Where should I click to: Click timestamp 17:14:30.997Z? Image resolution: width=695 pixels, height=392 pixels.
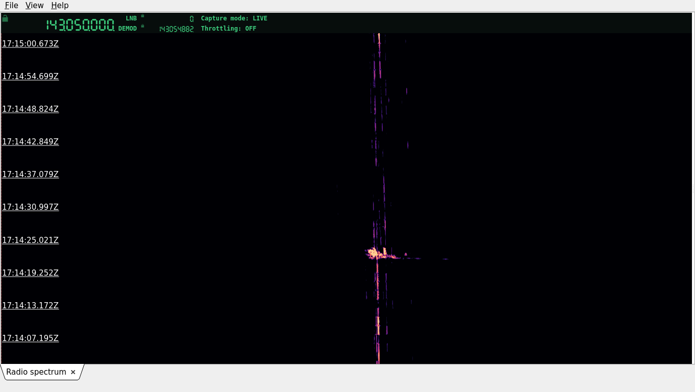30,207
